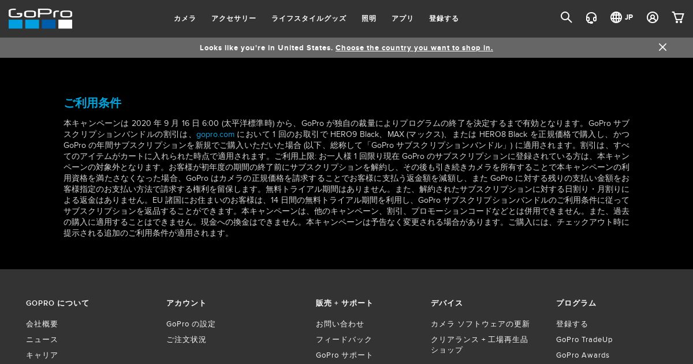This screenshot has width=693, height=364.
Task: Open GoPro Awards link
Action: click(583, 355)
